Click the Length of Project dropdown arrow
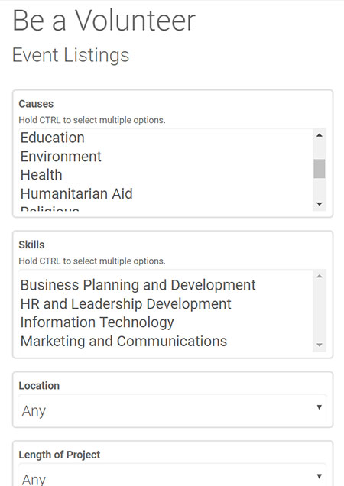Screen dimensions: 344x486 click(319, 476)
